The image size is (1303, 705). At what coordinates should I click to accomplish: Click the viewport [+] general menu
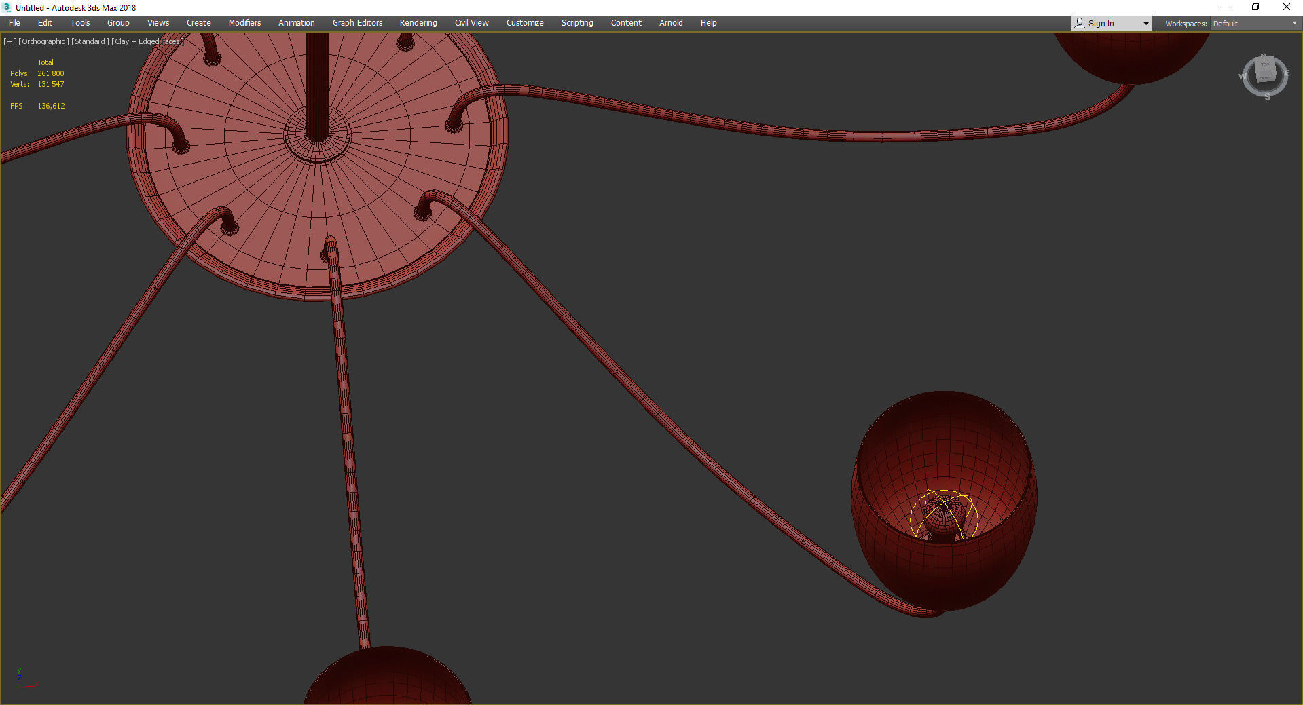pyautogui.click(x=10, y=41)
